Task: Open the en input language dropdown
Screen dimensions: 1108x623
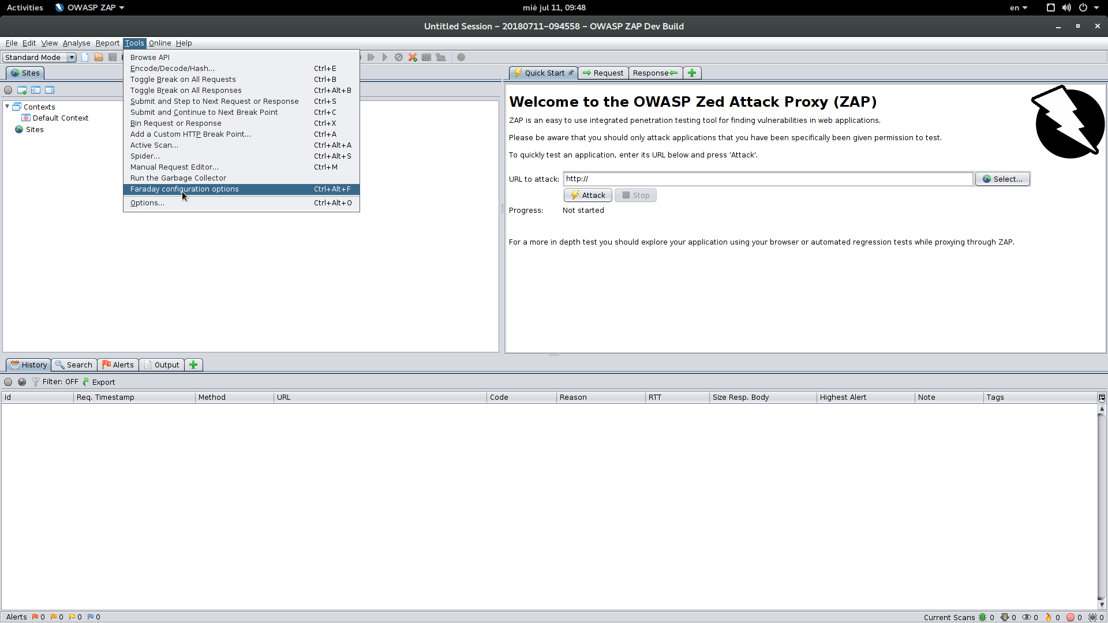Action: (1018, 7)
